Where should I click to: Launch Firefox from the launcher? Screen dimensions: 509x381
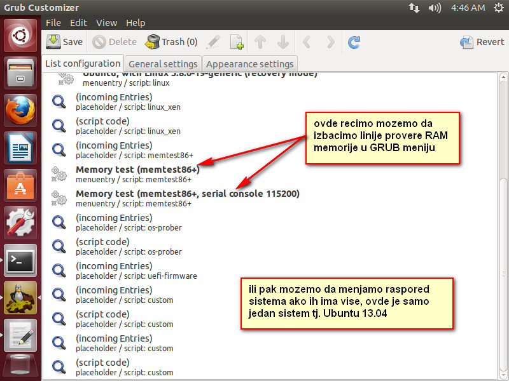[20, 110]
